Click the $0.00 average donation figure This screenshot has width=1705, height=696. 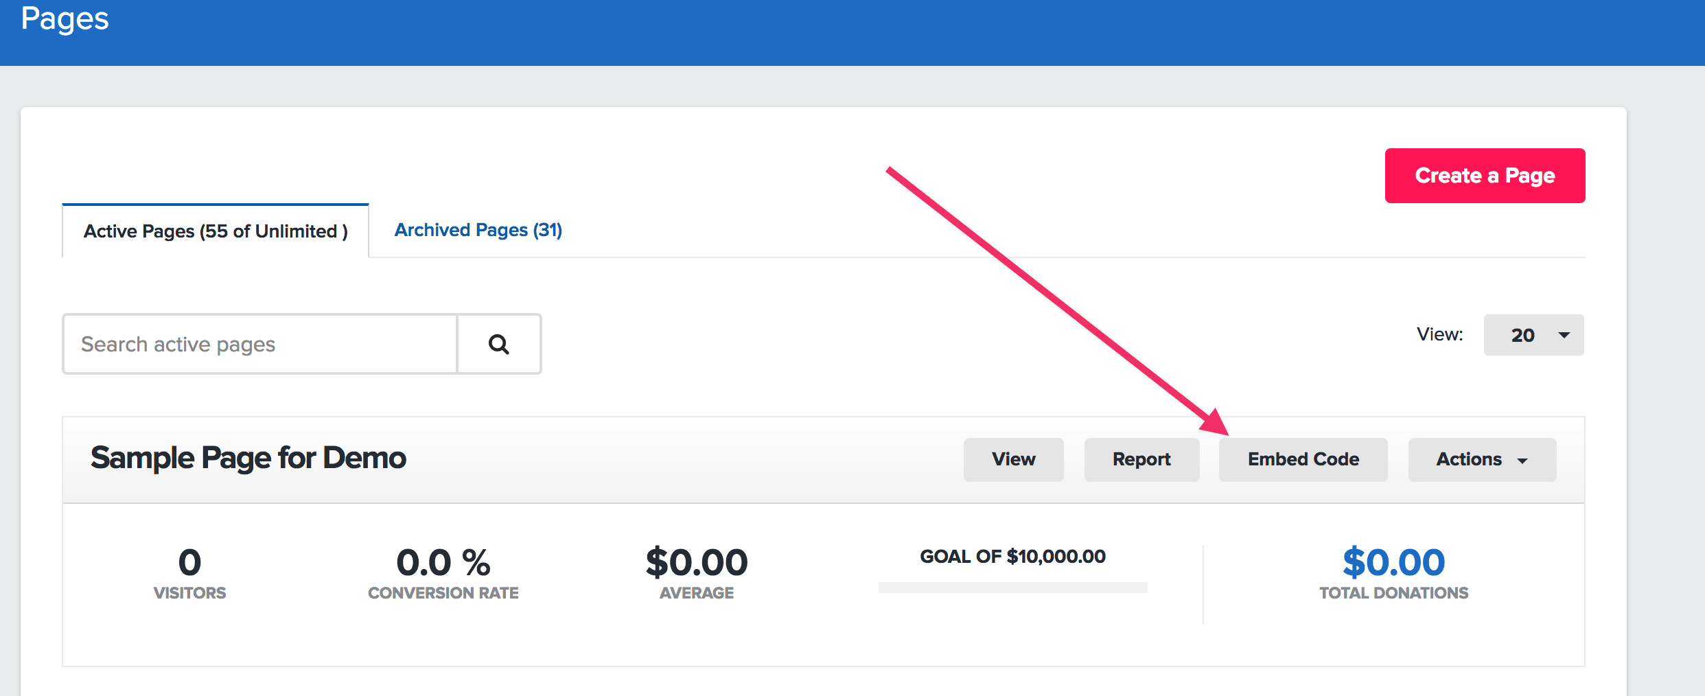pos(696,563)
